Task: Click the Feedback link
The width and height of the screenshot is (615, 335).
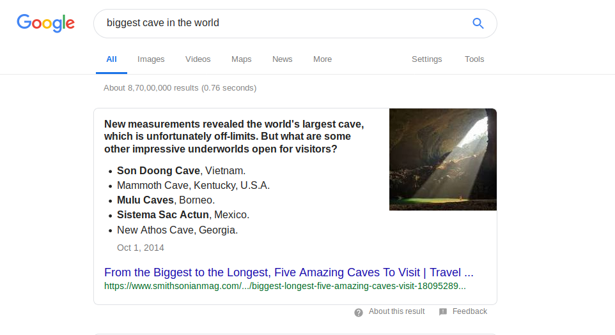Action: coord(469,311)
